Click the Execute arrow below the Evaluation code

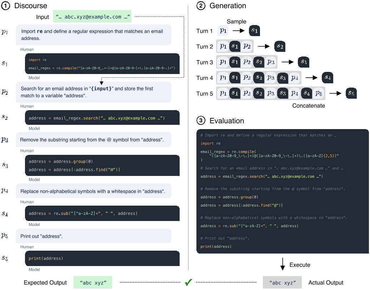click(x=282, y=265)
